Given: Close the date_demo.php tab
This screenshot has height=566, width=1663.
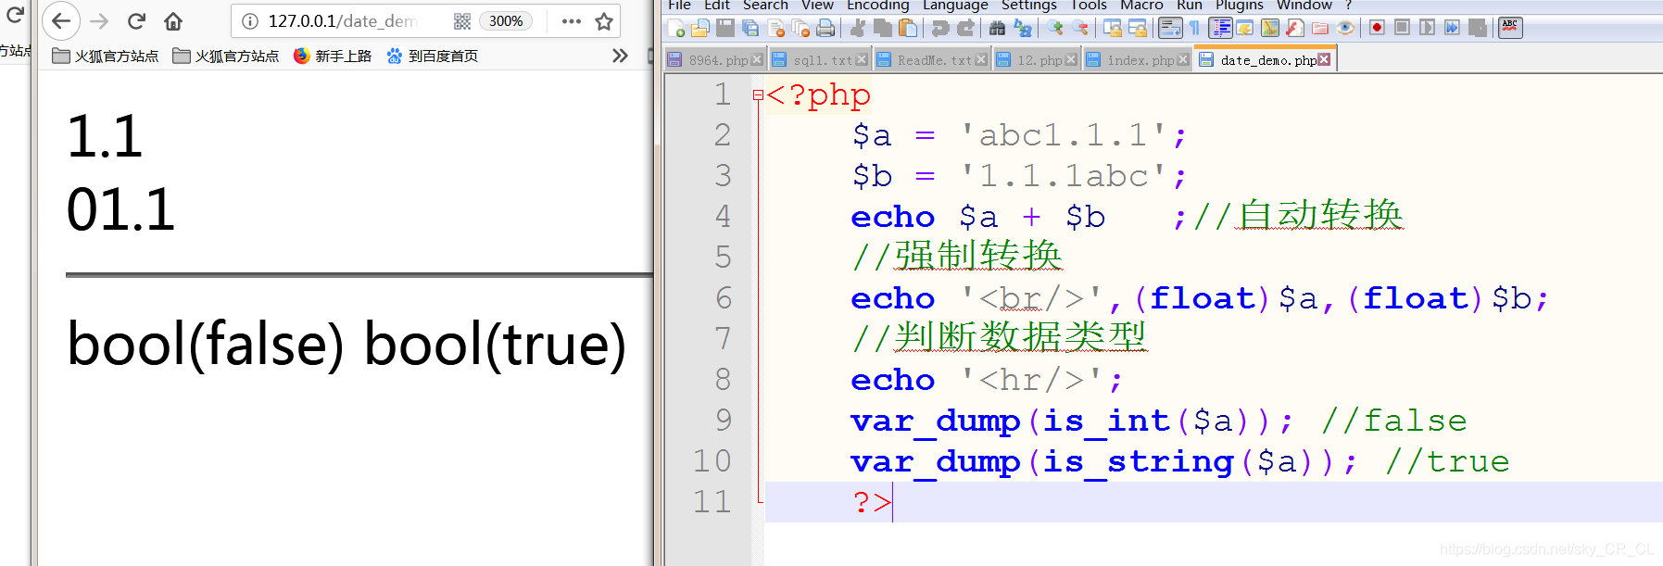Looking at the screenshot, I should pos(1324,59).
